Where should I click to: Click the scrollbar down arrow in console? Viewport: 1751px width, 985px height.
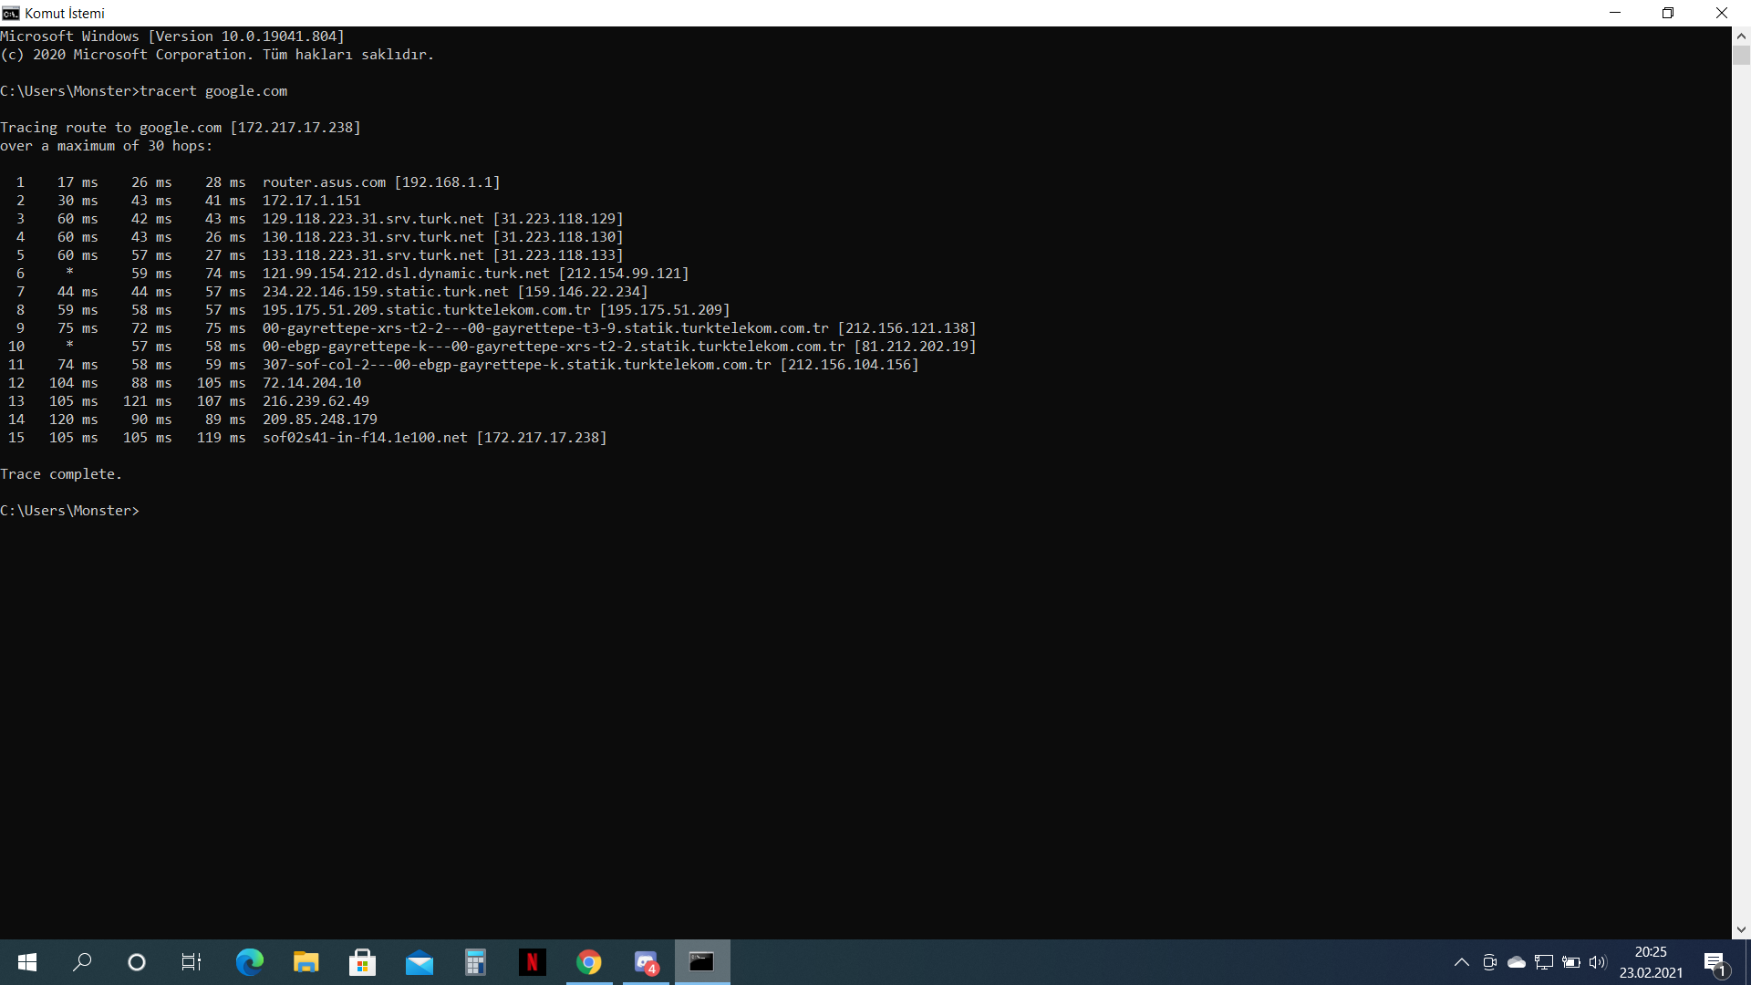(x=1741, y=930)
